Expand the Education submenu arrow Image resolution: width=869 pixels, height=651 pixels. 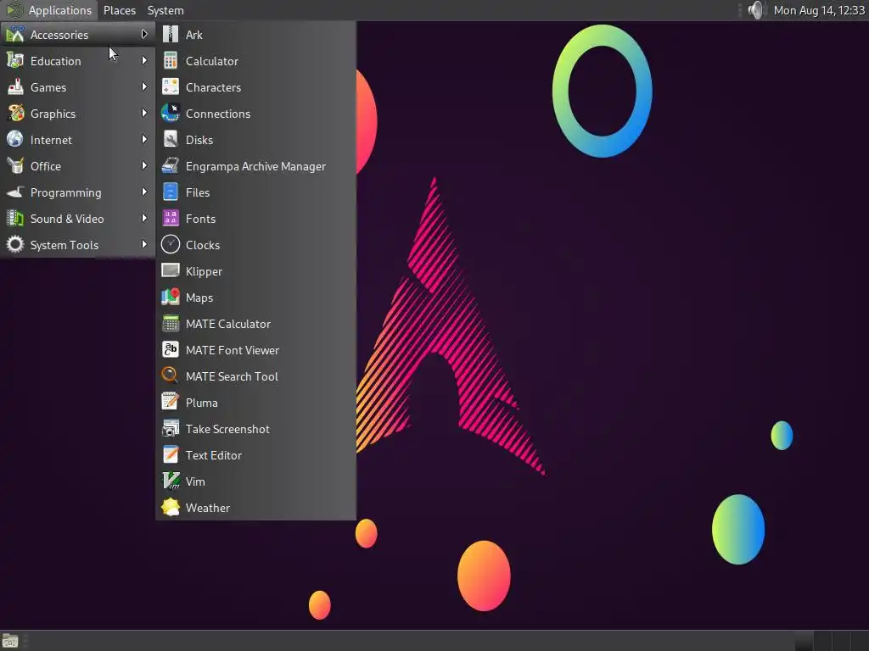(144, 60)
